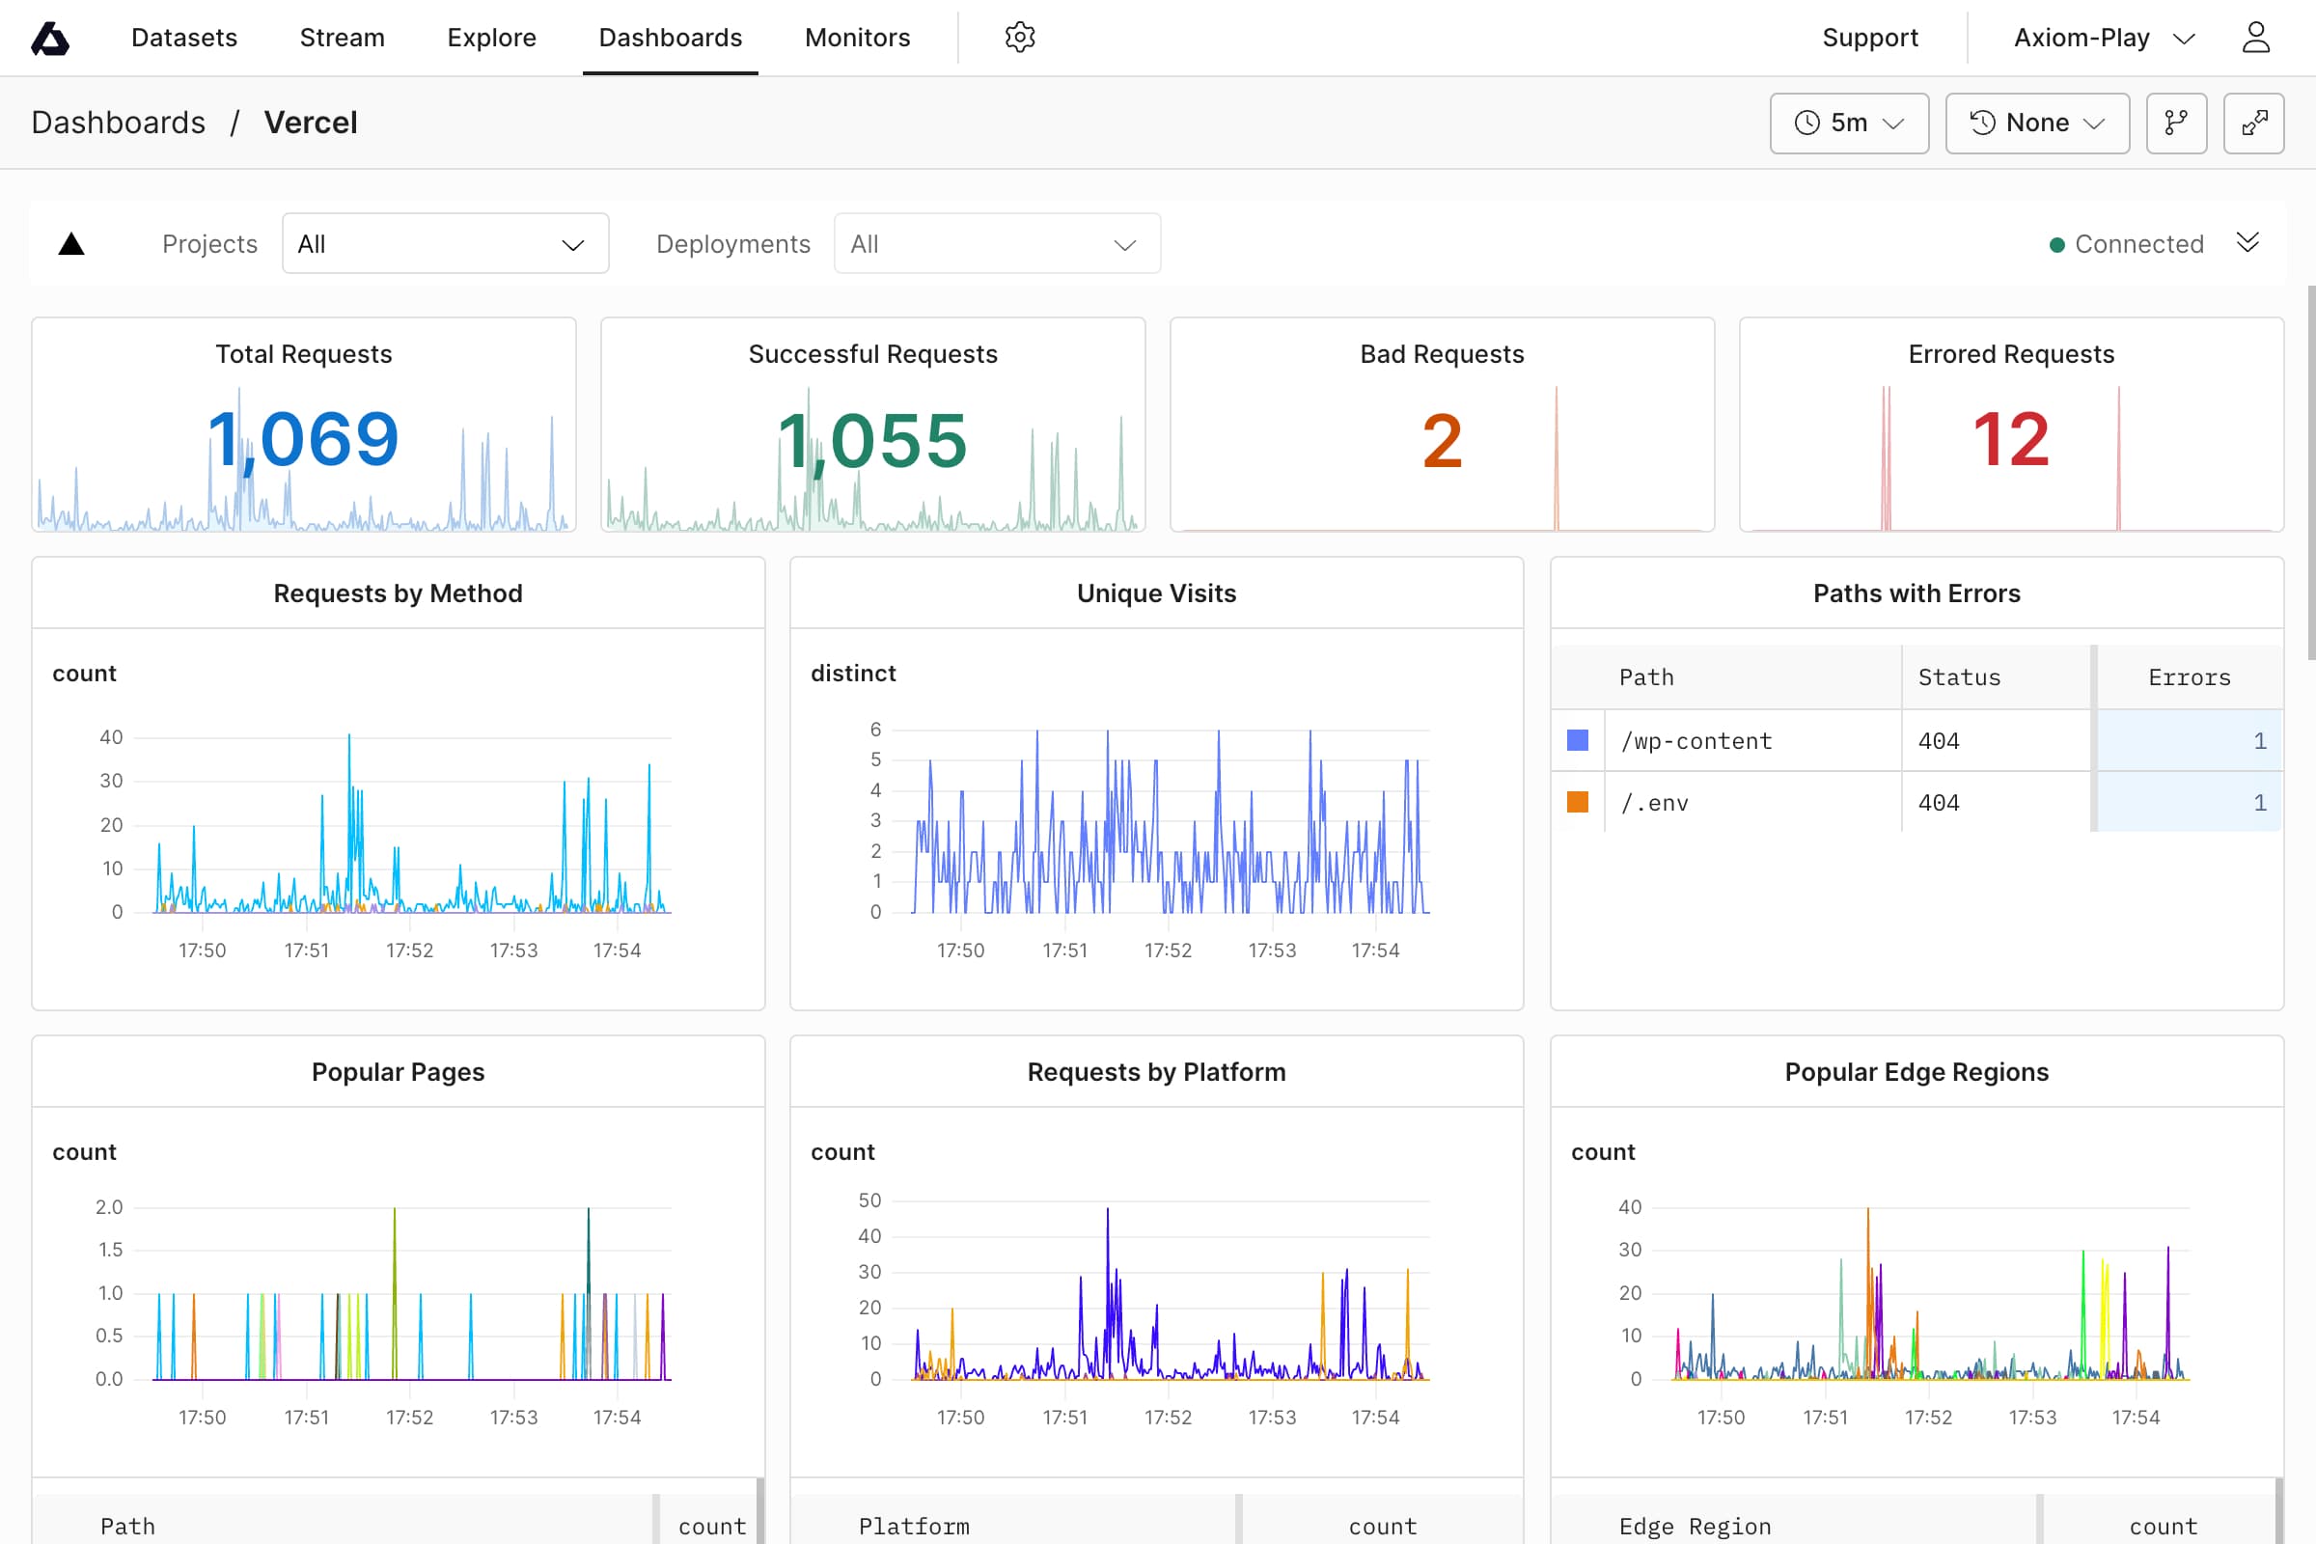2316x1544 pixels.
Task: Open the 5m time range dropdown
Action: [1848, 124]
